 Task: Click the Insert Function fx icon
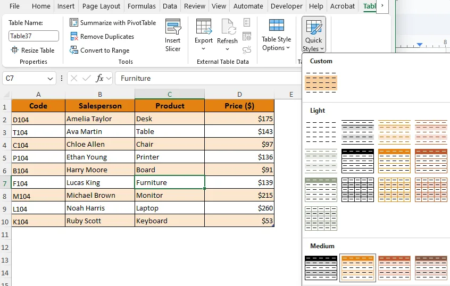tap(99, 78)
